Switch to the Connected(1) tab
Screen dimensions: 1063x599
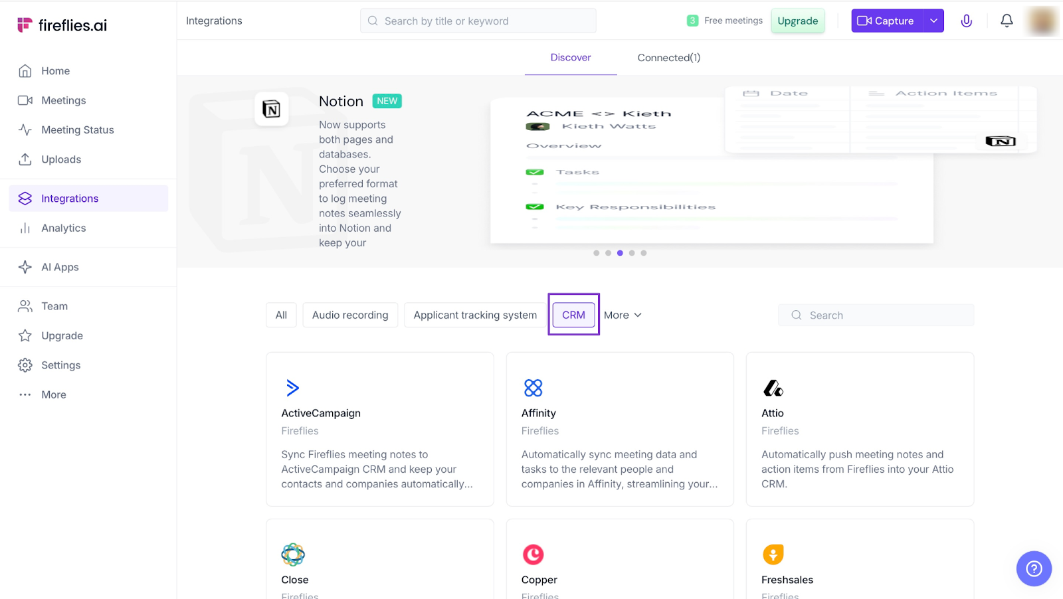[x=668, y=58]
